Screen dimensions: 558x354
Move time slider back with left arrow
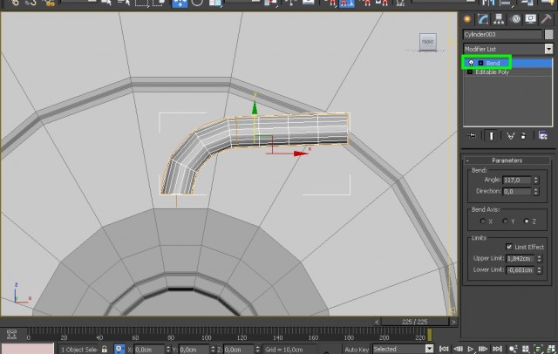click(x=377, y=322)
